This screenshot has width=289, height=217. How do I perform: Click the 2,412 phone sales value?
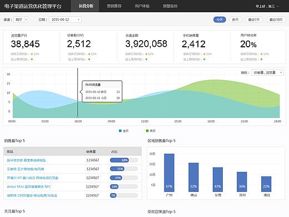[193, 44]
